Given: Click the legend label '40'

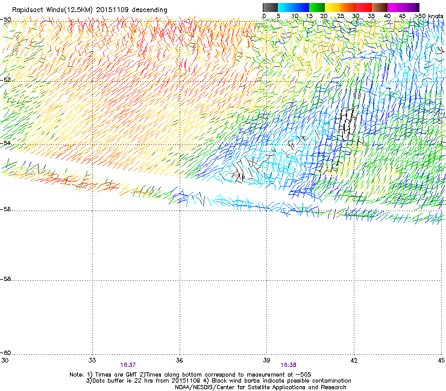Looking at the screenshot, I should click(x=387, y=16).
